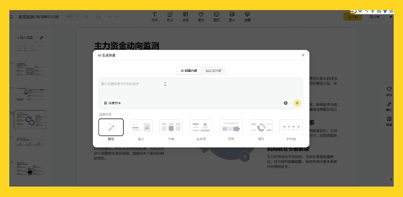
Task: Choose the 流程 flow layout
Action: (231, 127)
